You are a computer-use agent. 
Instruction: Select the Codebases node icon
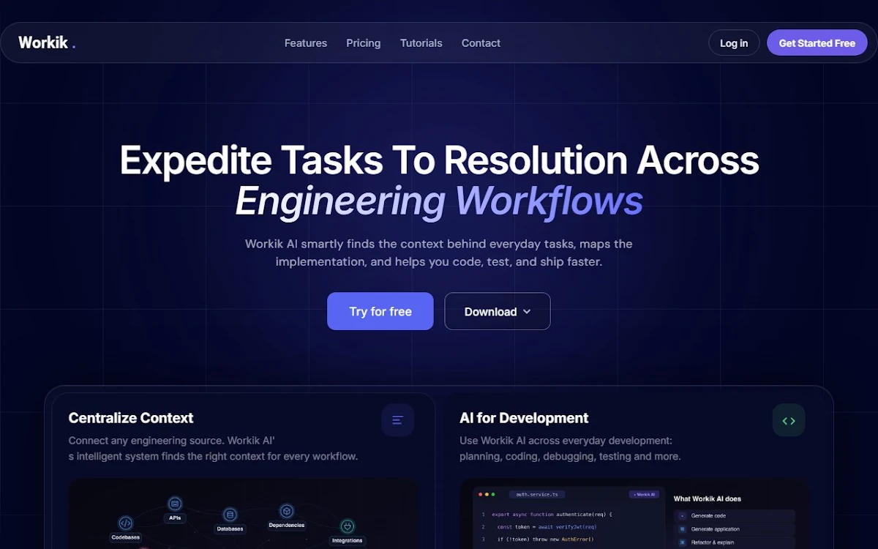(x=125, y=523)
